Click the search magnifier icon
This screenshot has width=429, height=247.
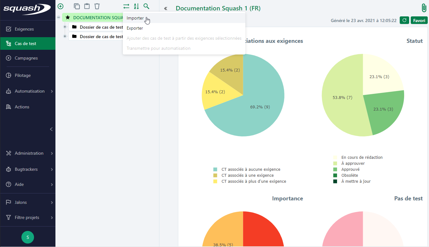point(146,6)
